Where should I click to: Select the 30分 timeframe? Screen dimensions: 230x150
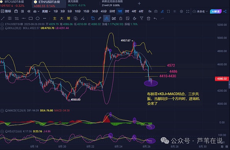(95, 11)
